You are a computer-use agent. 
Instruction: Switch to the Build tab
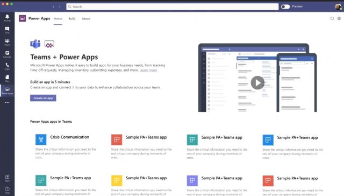[x=72, y=19]
